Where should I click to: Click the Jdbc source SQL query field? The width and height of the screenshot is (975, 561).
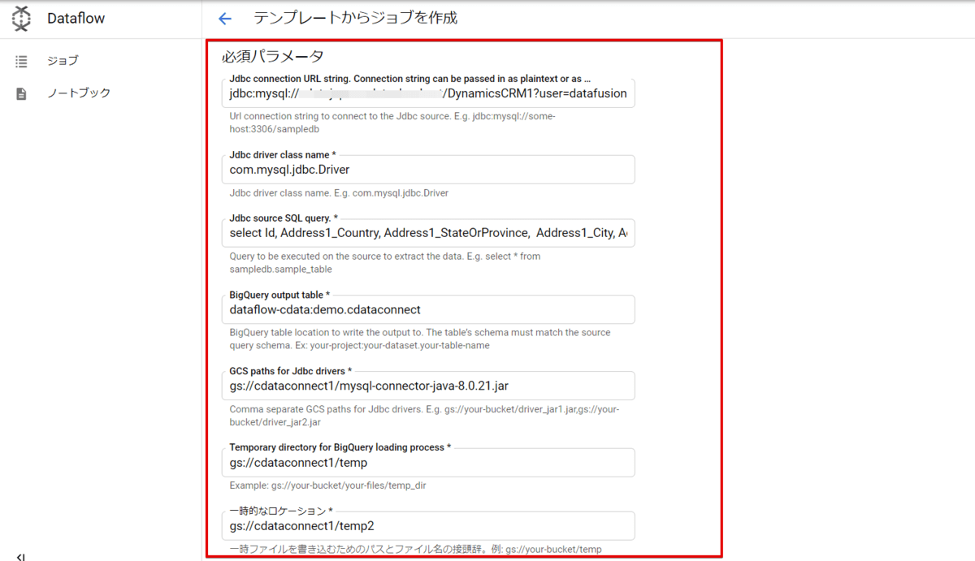428,232
